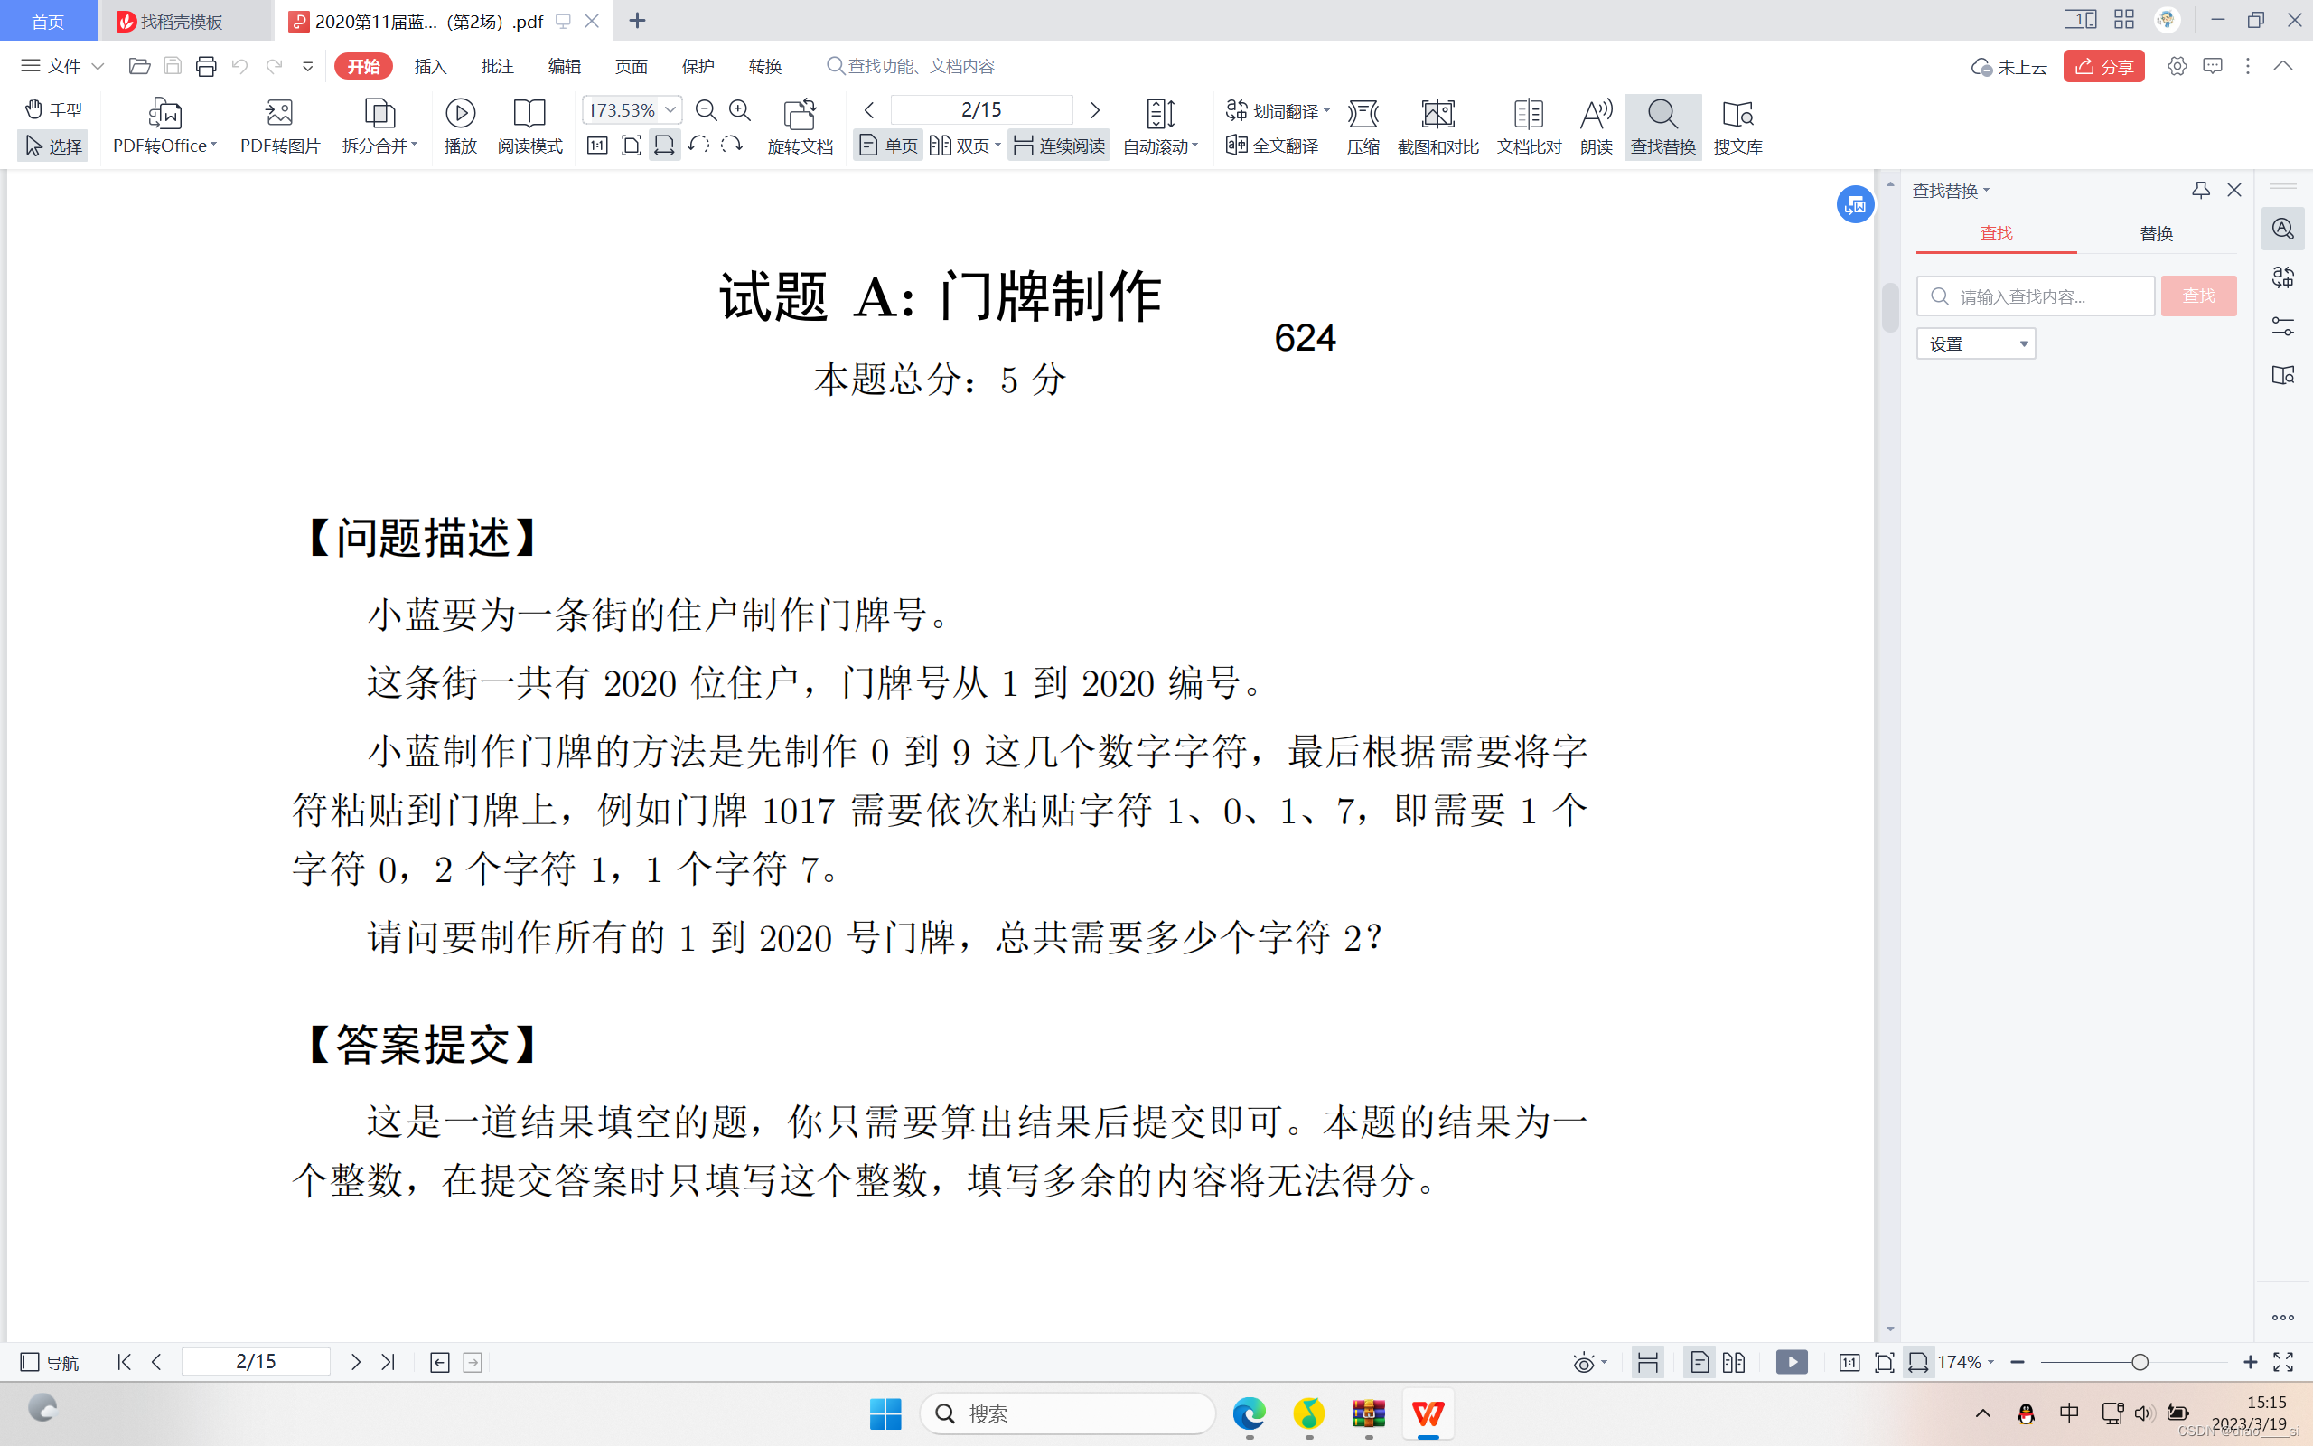Enable the Hand tool mode
2313x1446 pixels.
point(53,109)
